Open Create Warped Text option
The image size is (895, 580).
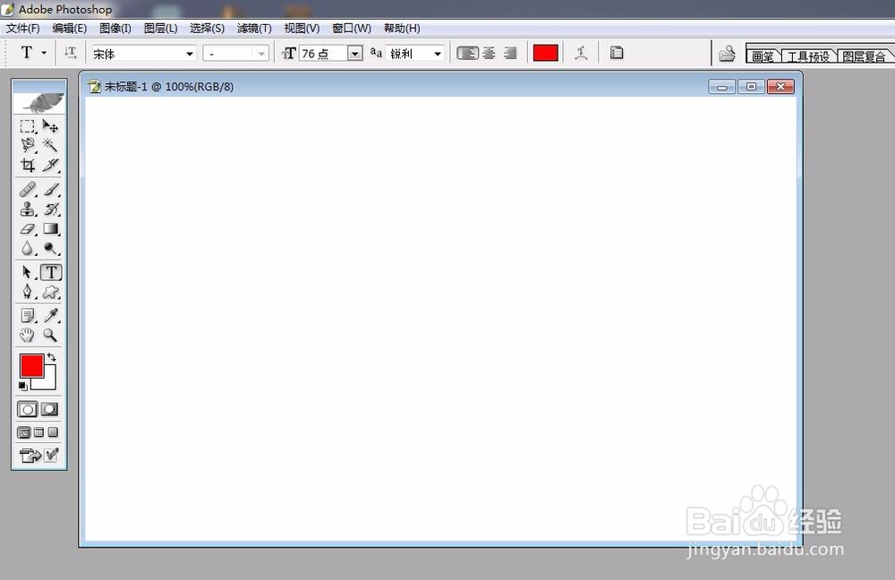[581, 53]
